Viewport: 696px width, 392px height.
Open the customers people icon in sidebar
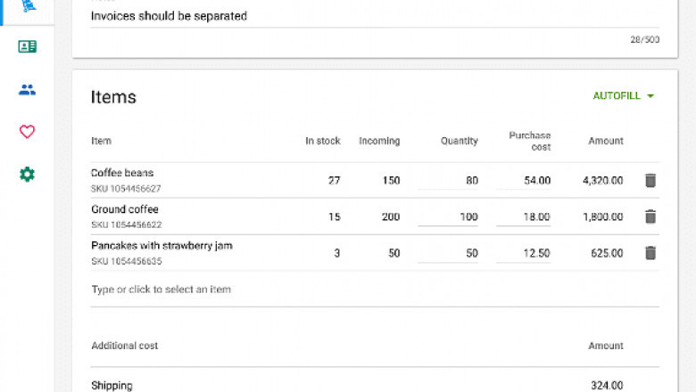[27, 89]
